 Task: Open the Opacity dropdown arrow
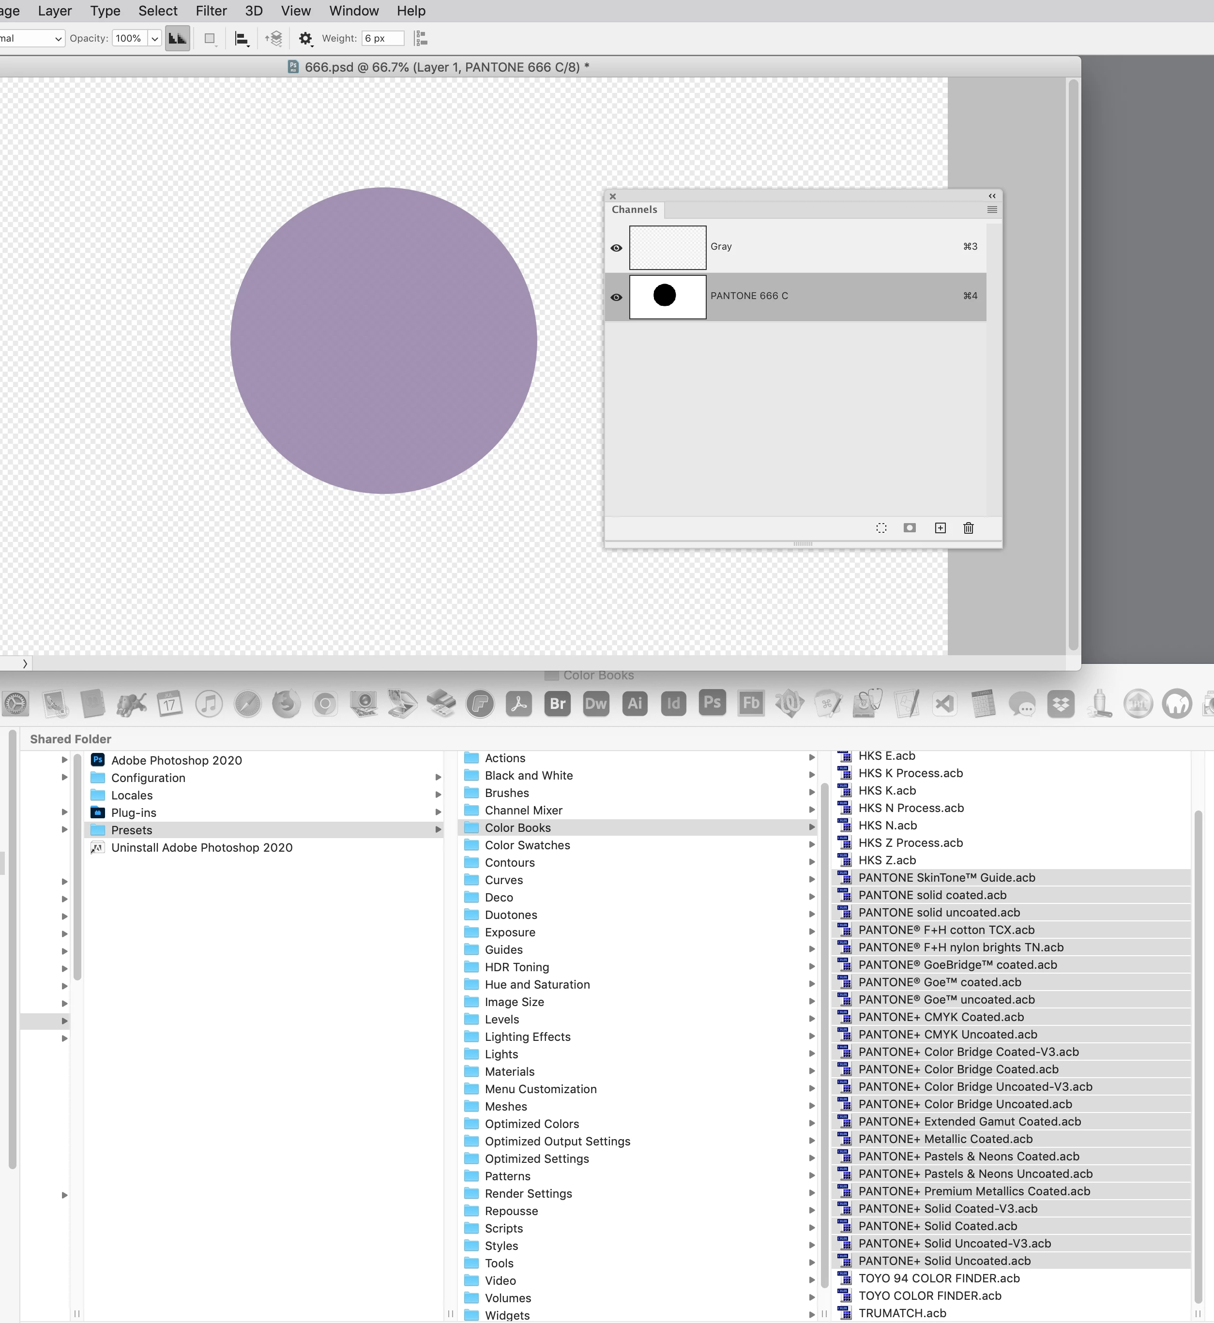pyautogui.click(x=155, y=39)
